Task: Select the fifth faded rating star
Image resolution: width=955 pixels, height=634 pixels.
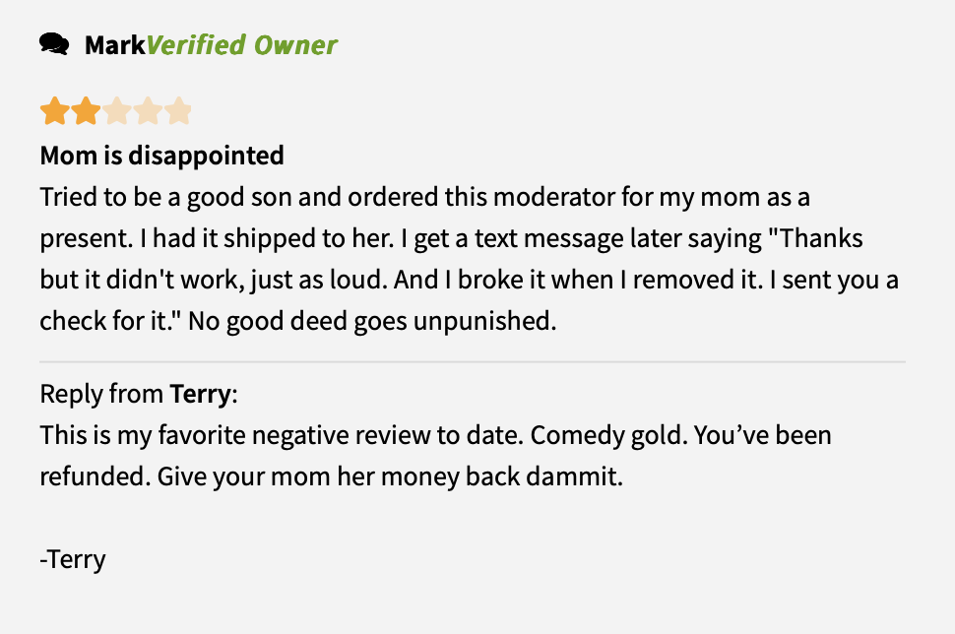Action: pos(178,111)
